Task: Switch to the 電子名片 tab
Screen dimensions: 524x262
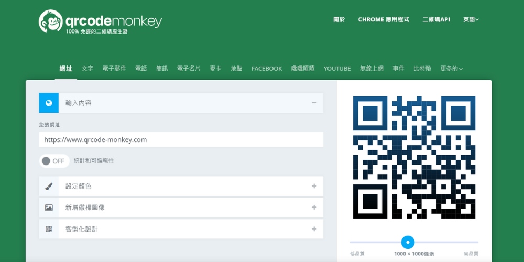Action: pos(189,69)
